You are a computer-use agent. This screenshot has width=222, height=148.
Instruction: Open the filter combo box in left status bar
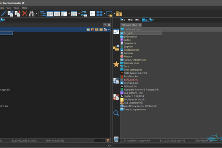pyautogui.click(x=100, y=141)
